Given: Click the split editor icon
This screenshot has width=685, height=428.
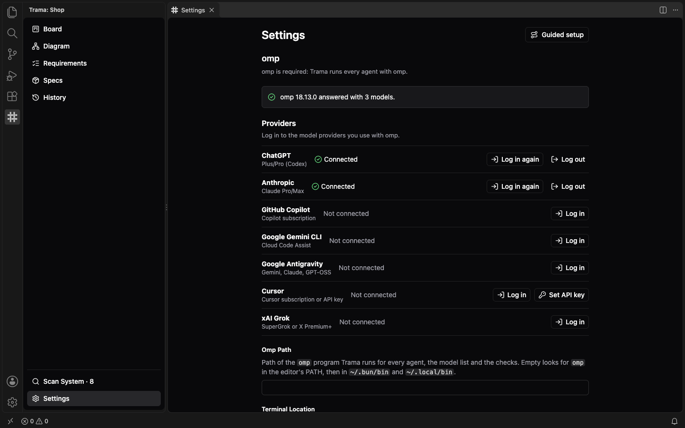Looking at the screenshot, I should coord(663,10).
